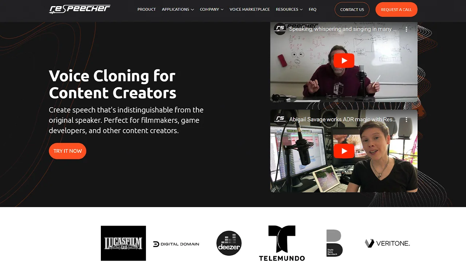Click the Veritone logo
This screenshot has height=262, width=466.
[x=387, y=243]
